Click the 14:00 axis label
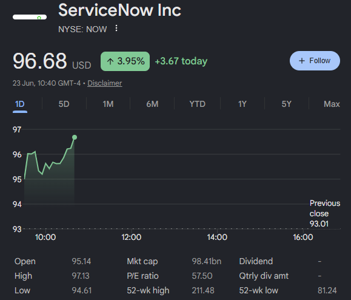Screen dimensions: 351x300 pos(217,237)
